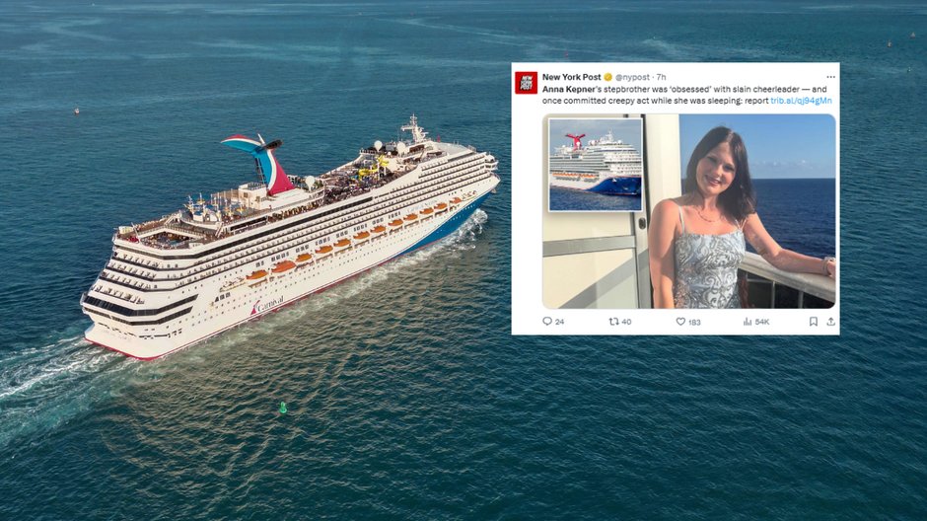Open the three-dot more options menu

(830, 77)
